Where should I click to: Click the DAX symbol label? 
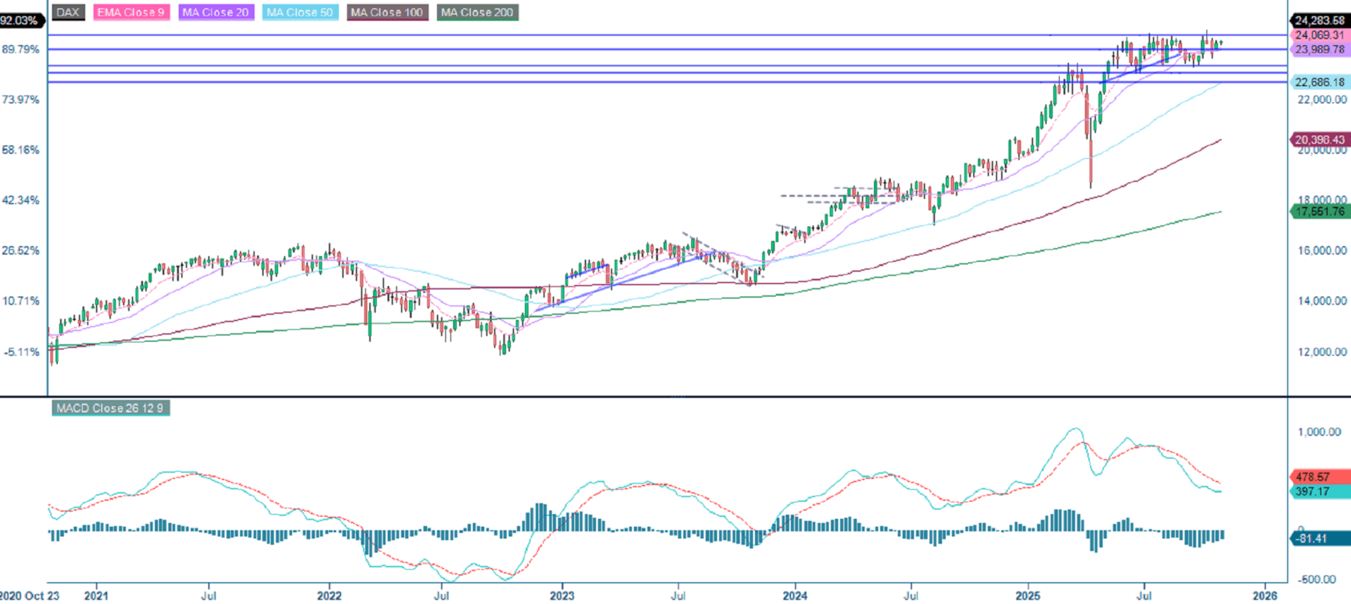coord(68,13)
